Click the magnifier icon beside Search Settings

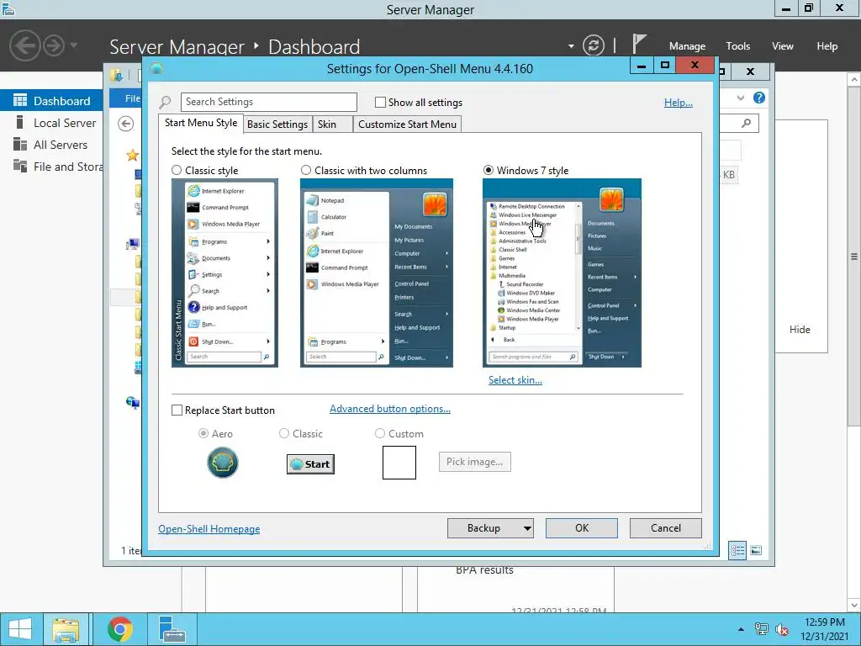[x=165, y=102]
